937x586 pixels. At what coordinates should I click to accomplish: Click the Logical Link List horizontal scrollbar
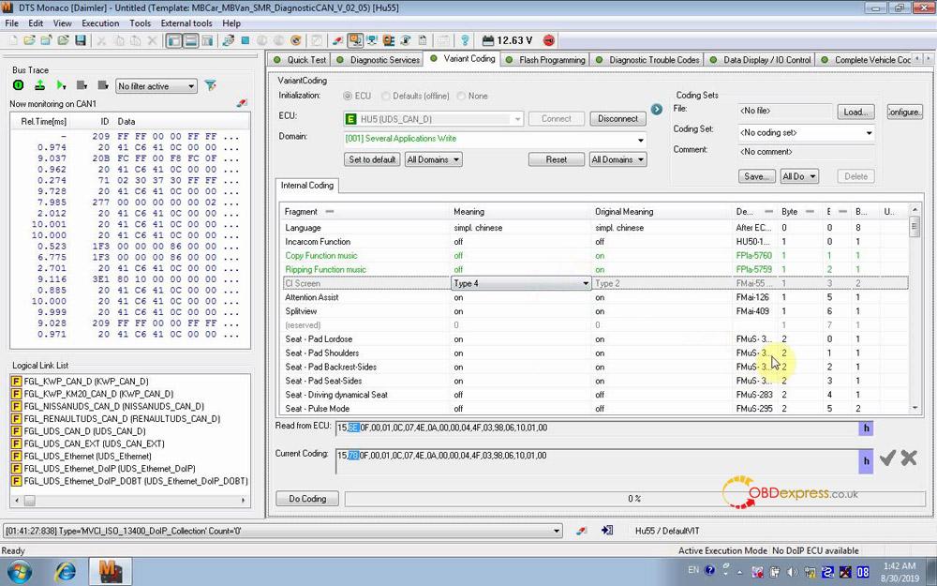coord(129,500)
